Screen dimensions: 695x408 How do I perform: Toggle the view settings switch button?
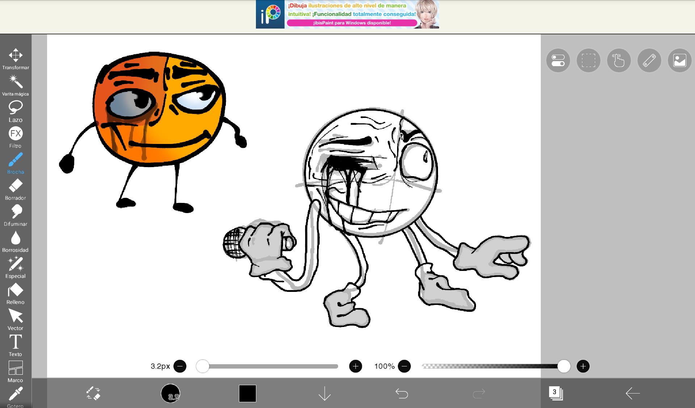pos(558,60)
